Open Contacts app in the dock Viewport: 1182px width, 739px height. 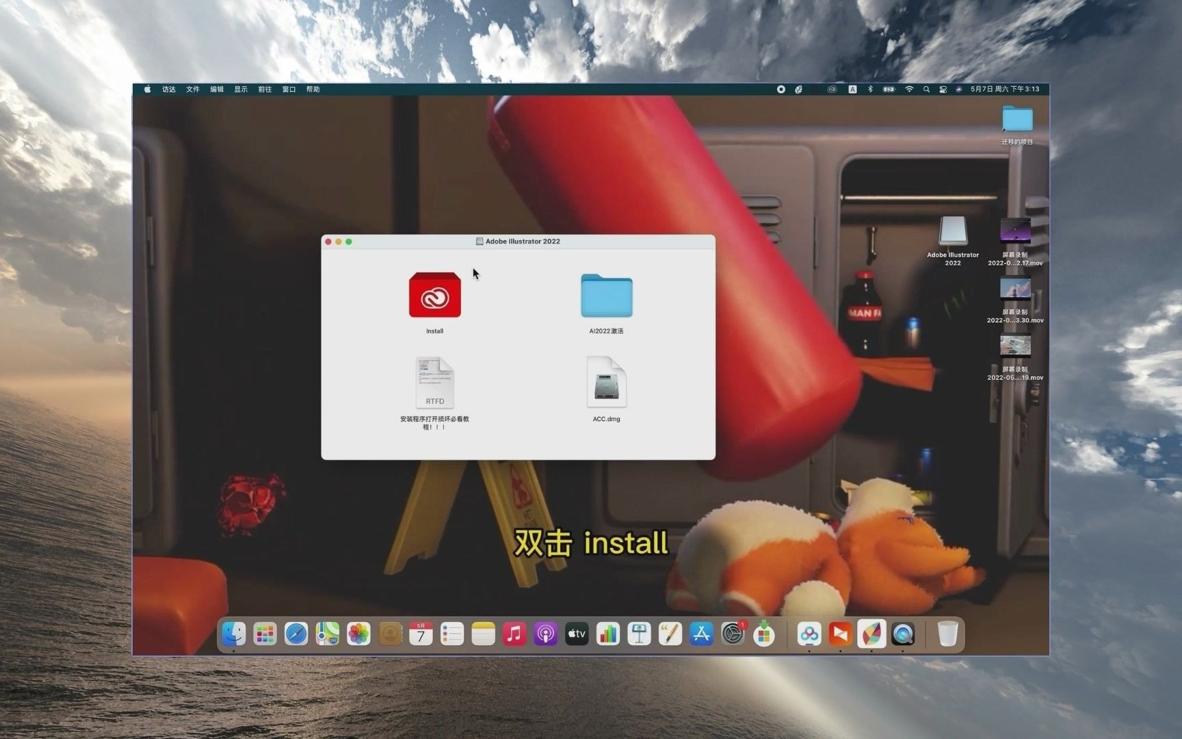[390, 634]
